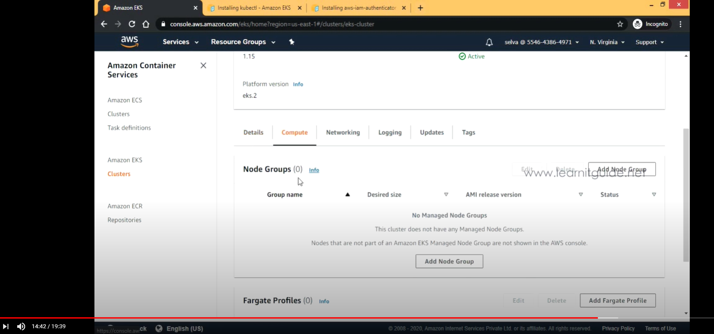Image resolution: width=714 pixels, height=334 pixels.
Task: Click Add Node Group button in empty table
Action: pos(449,261)
